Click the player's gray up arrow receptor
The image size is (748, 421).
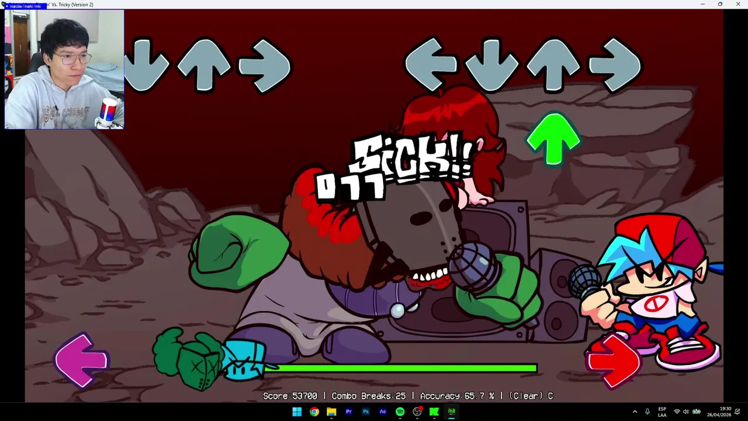pos(553,64)
